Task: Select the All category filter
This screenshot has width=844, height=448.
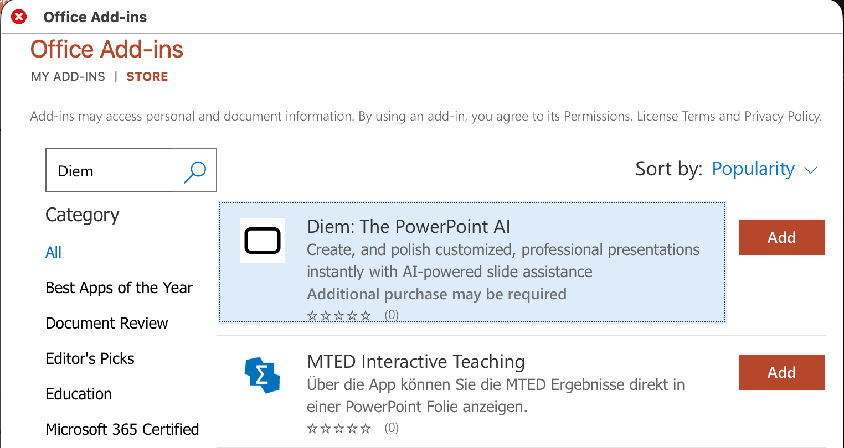Action: tap(53, 252)
